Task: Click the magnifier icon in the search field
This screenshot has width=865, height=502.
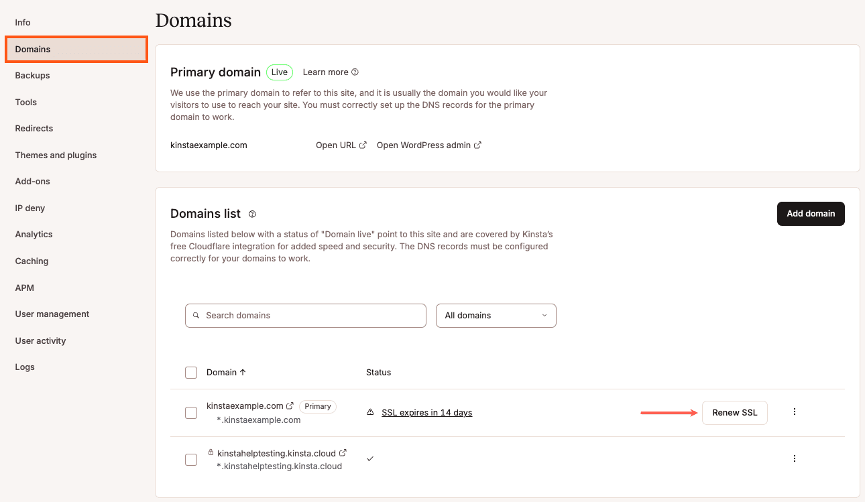Action: coord(196,315)
